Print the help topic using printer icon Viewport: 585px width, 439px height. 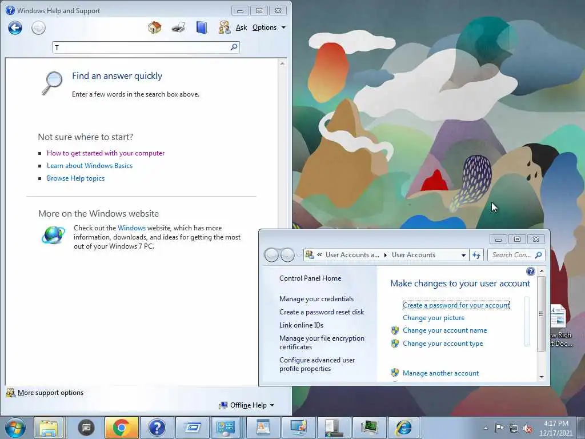click(178, 27)
